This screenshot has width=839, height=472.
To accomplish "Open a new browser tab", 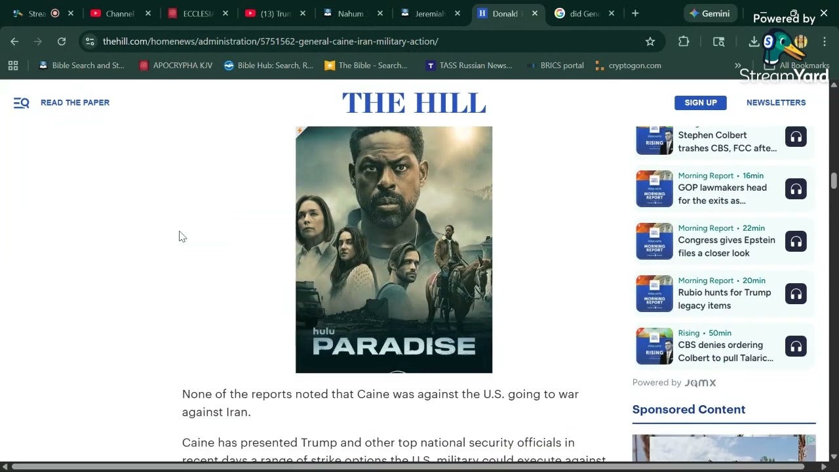I will pyautogui.click(x=635, y=13).
